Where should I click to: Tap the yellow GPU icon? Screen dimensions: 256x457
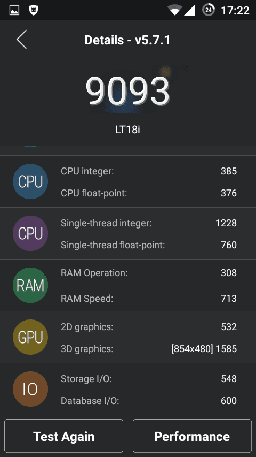click(30, 337)
